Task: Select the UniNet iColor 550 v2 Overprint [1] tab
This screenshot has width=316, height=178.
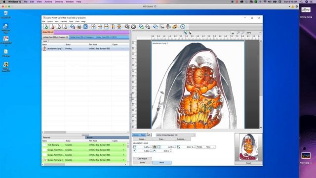Action: point(55,38)
